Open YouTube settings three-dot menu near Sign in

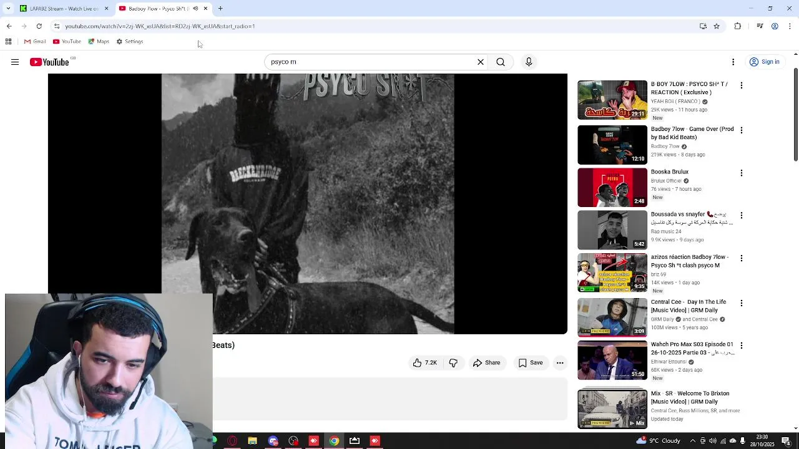[733, 62]
